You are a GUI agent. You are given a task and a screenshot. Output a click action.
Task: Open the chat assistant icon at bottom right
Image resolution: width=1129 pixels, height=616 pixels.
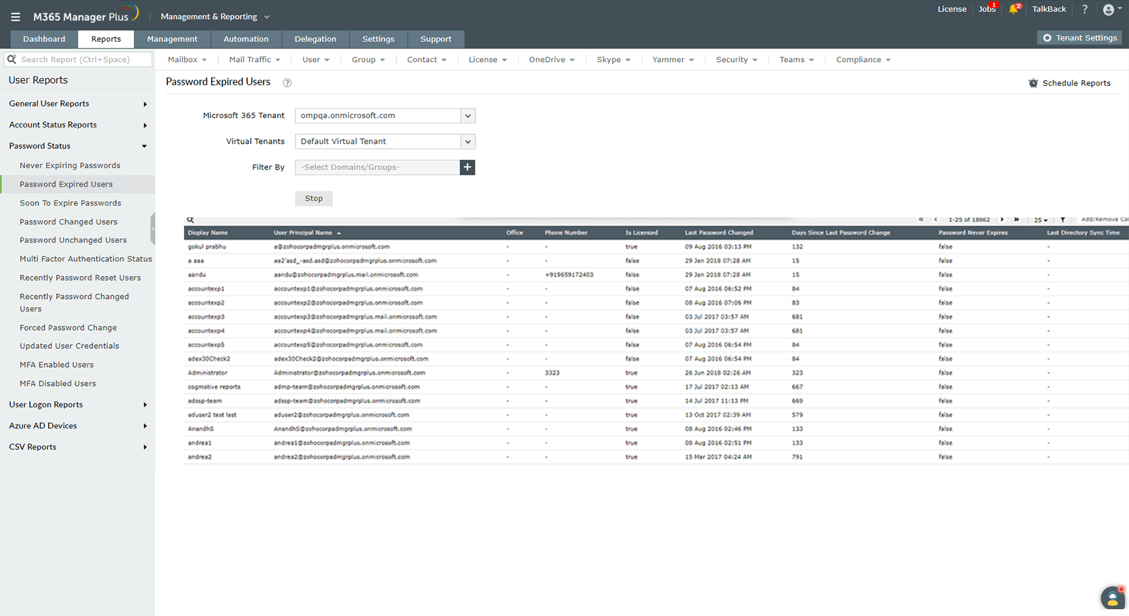1113,597
